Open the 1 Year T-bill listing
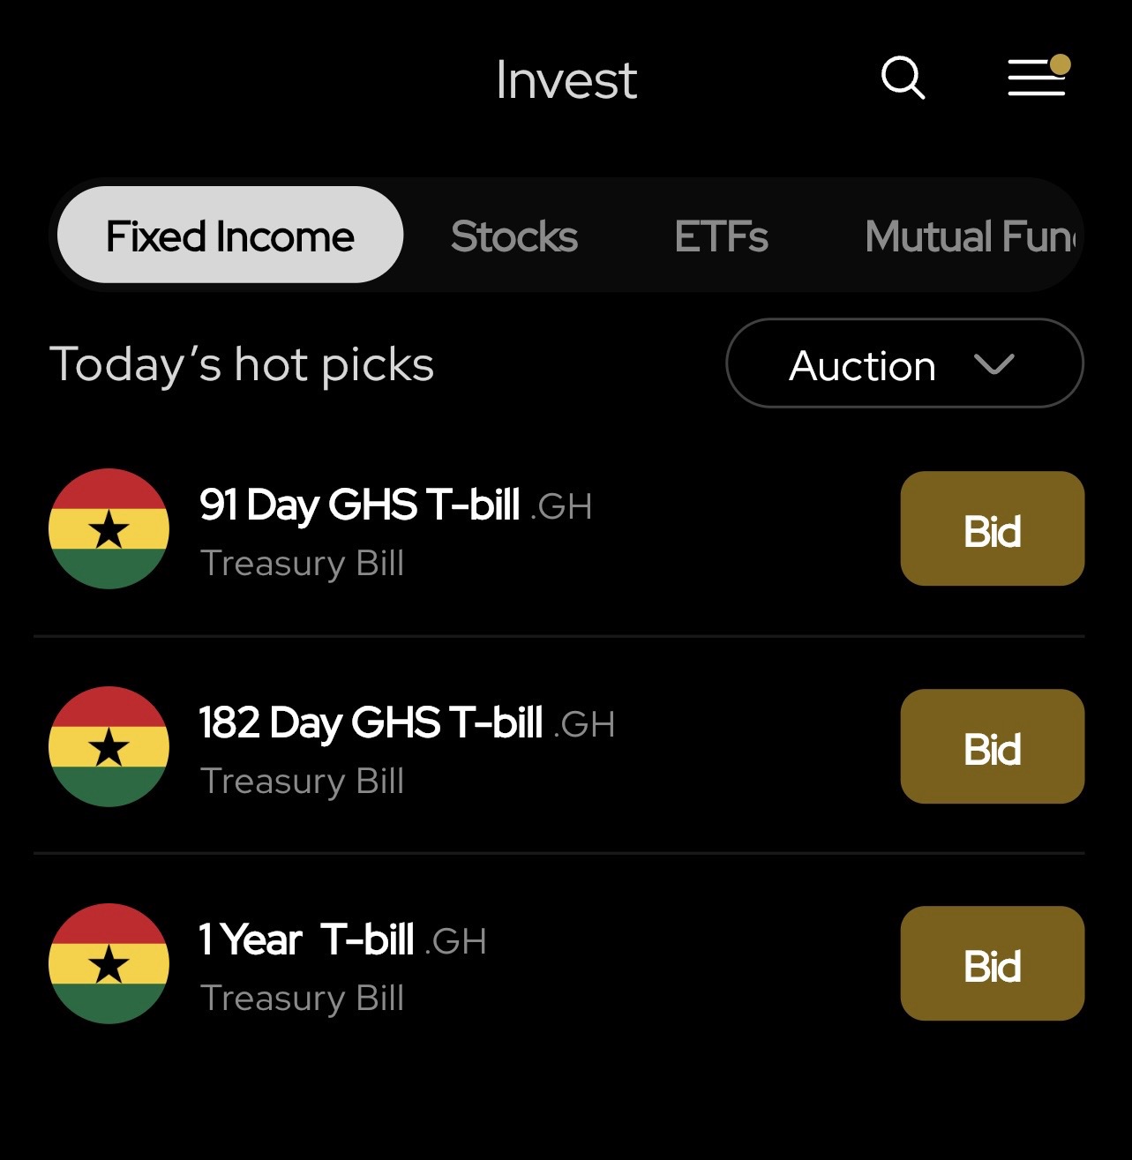This screenshot has height=1160, width=1132. point(306,940)
